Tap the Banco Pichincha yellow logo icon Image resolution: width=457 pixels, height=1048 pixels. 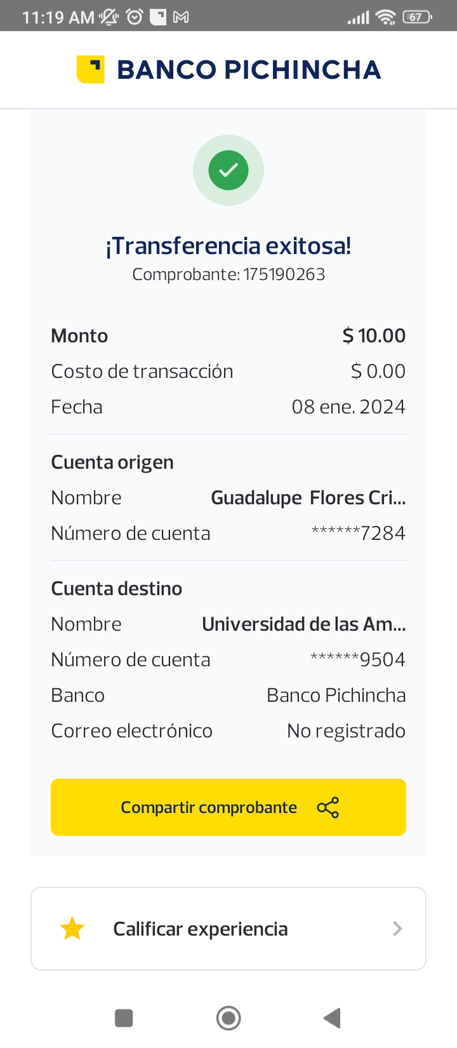[x=90, y=69]
